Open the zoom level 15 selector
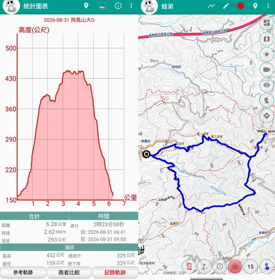275x280 pixels. click(250, 266)
